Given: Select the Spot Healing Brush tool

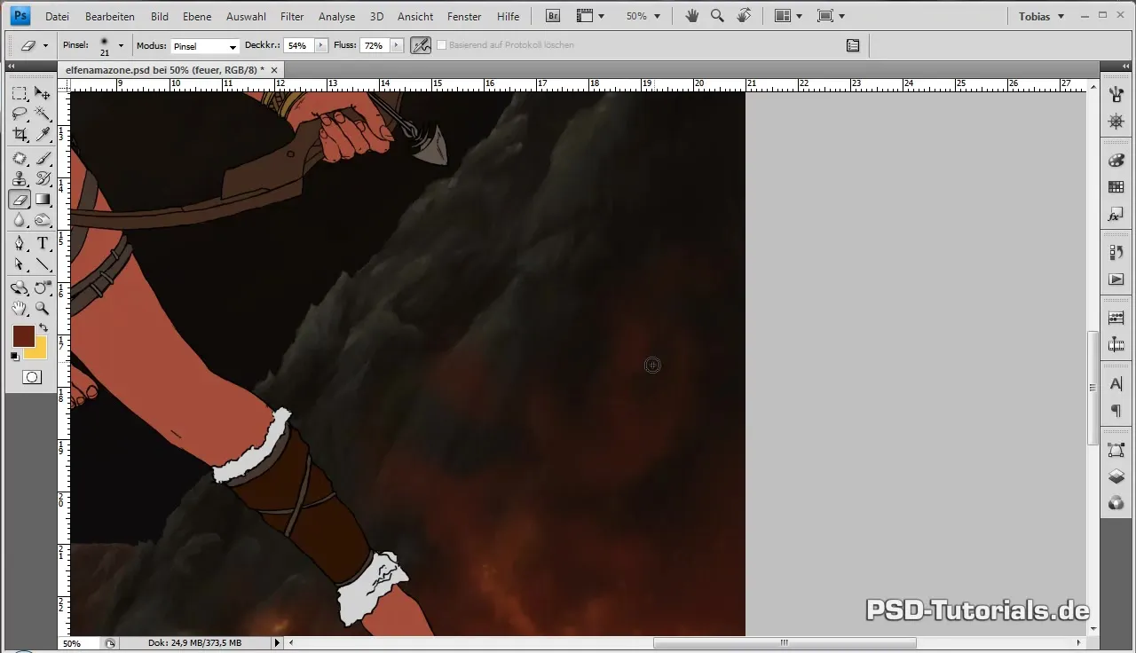Looking at the screenshot, I should click(x=20, y=158).
